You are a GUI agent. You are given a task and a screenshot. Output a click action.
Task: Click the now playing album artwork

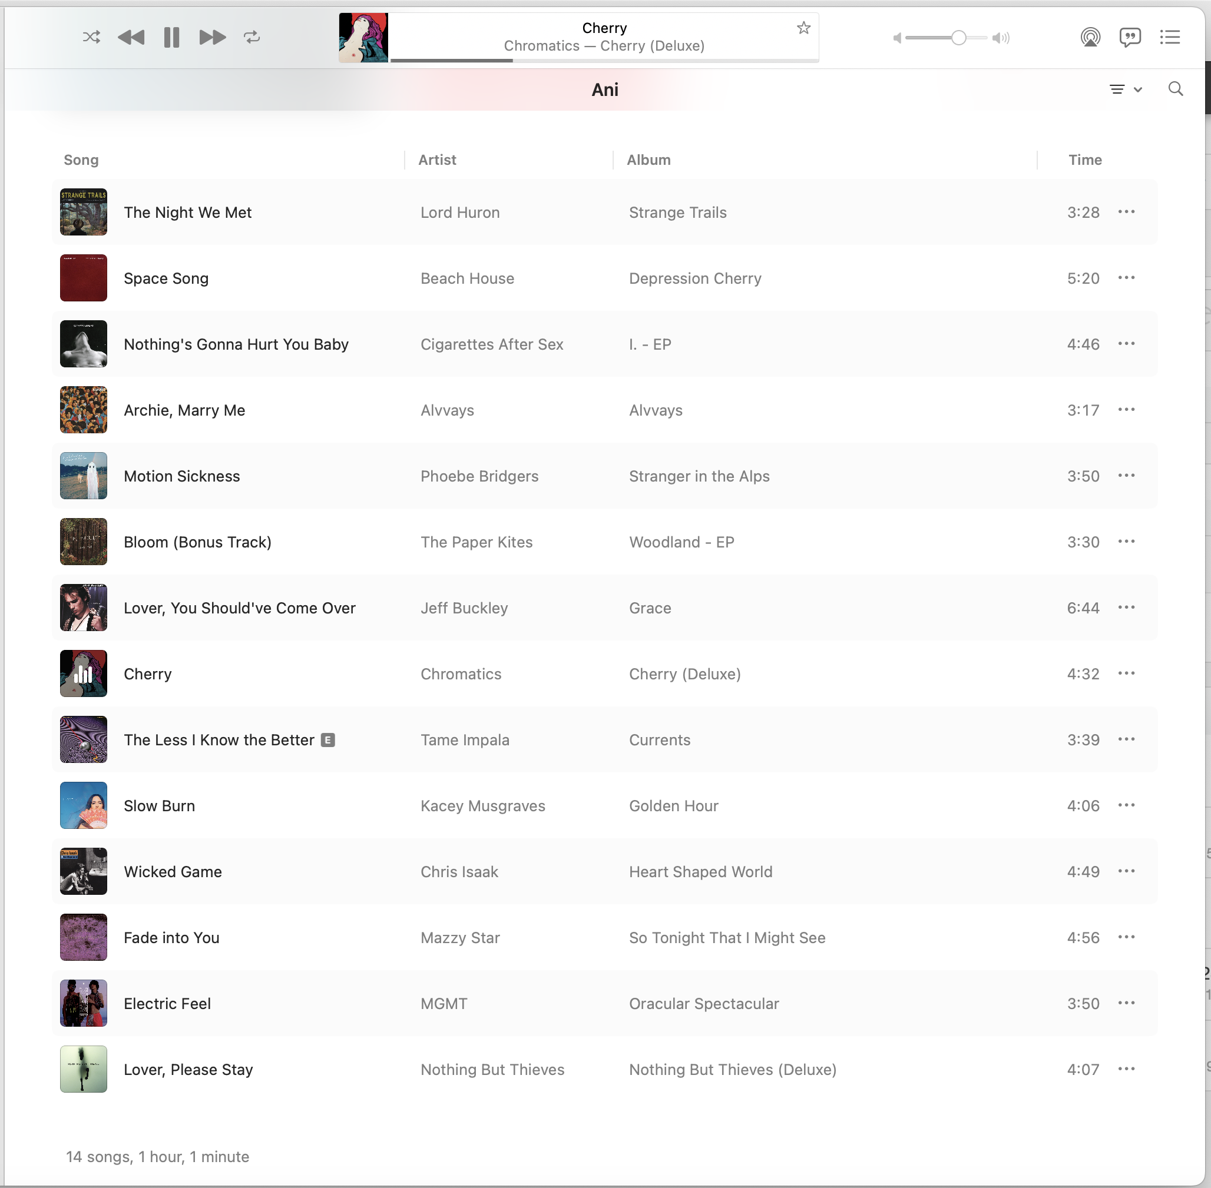(363, 38)
